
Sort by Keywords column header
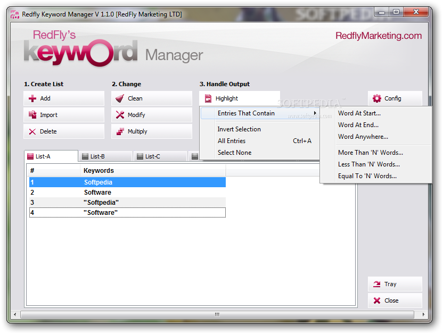[153, 171]
